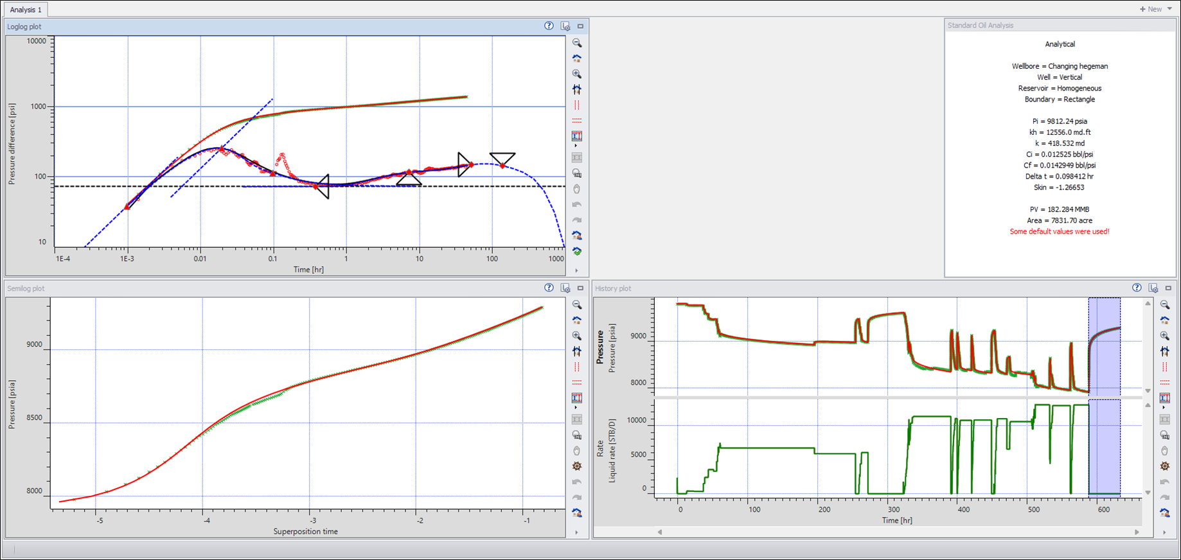Select horizontal fit tool in Loglog plot toolbar
Viewport: 1181px width, 560px height.
577,89
